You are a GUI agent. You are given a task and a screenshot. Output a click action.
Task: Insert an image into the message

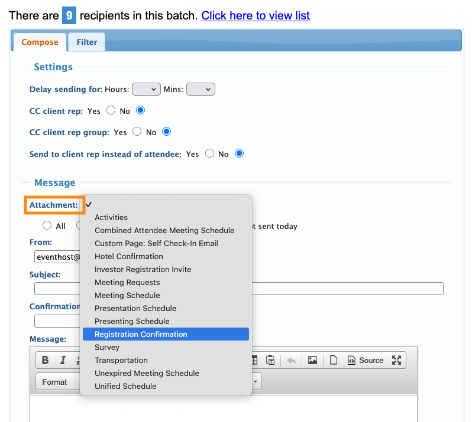point(312,361)
